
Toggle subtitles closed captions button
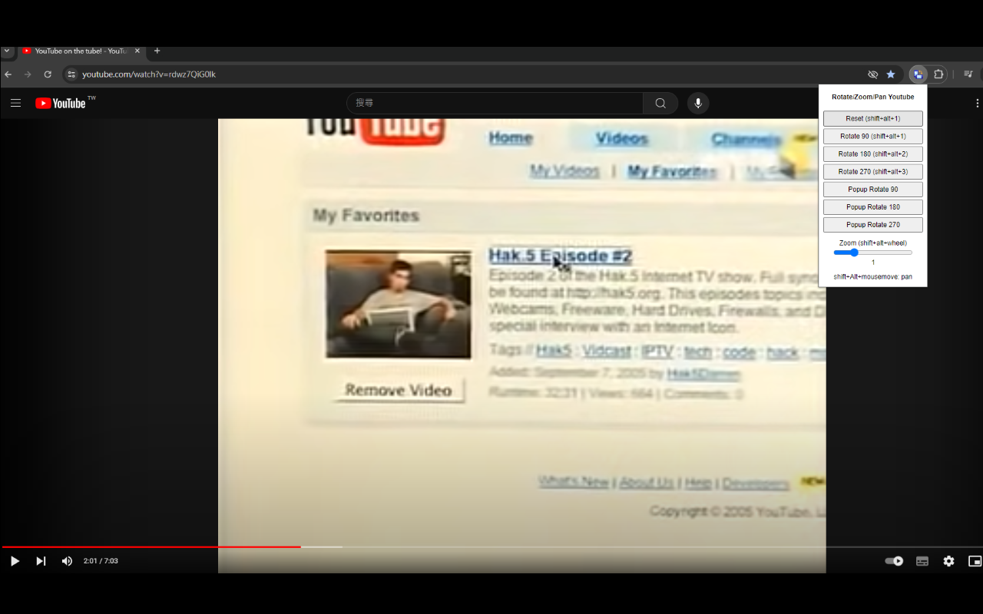point(922,561)
